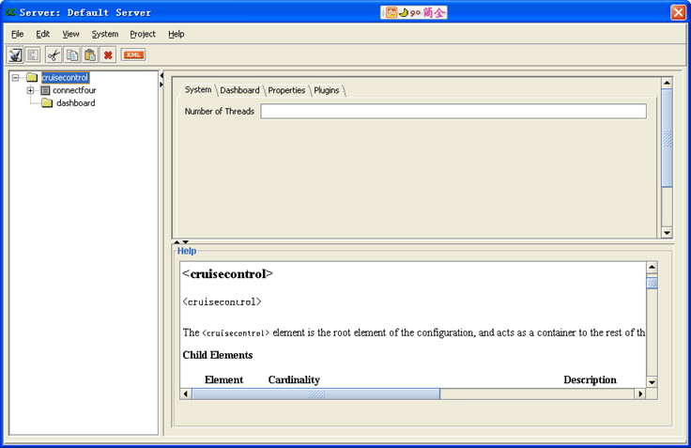Switch to the Dashboard tab
The image size is (691, 448).
(x=239, y=90)
